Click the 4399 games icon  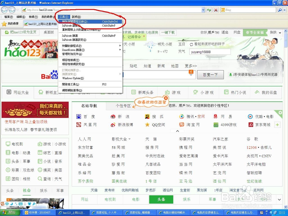coord(216,125)
